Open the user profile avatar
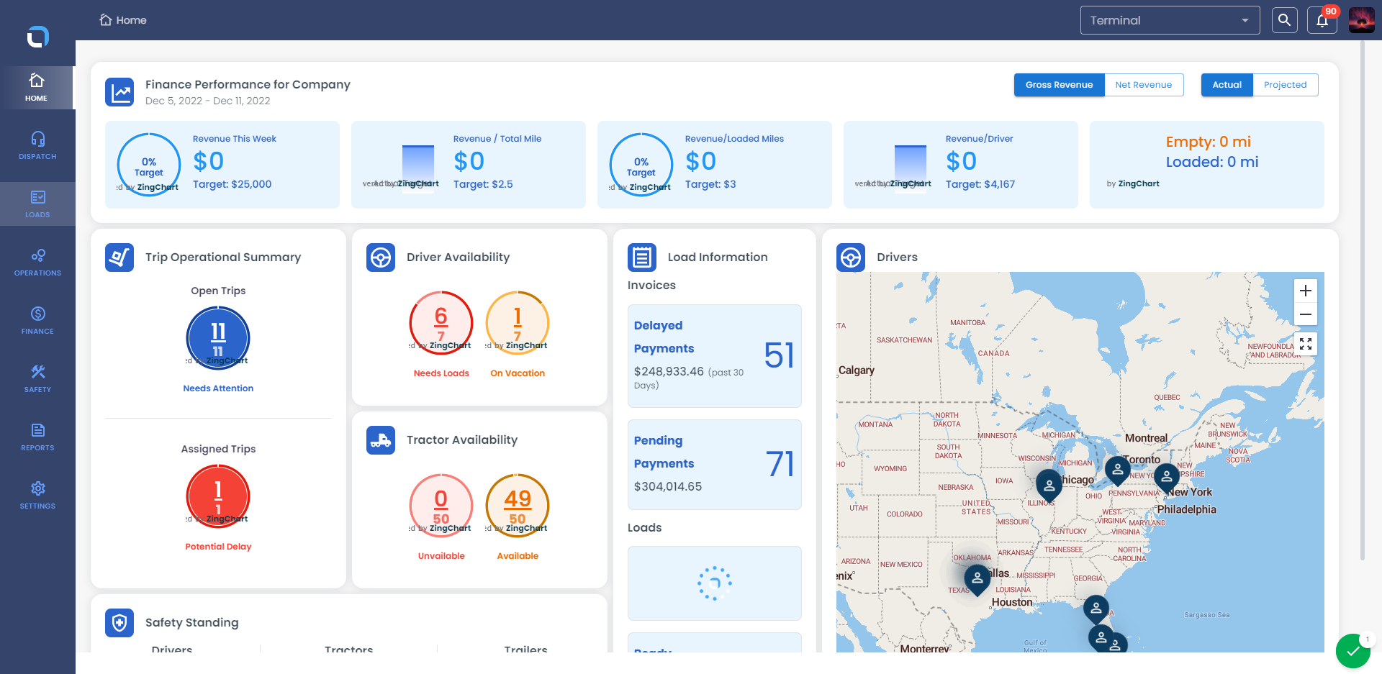Viewport: 1382px width, 674px height. (x=1361, y=20)
